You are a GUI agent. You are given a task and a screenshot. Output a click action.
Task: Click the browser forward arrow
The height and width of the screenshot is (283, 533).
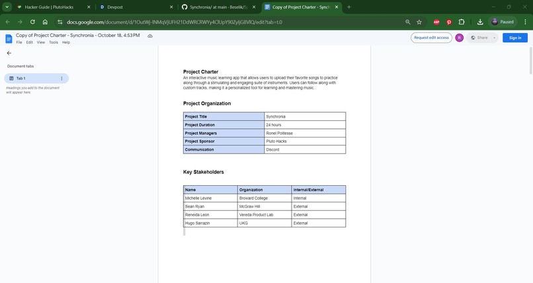20,22
